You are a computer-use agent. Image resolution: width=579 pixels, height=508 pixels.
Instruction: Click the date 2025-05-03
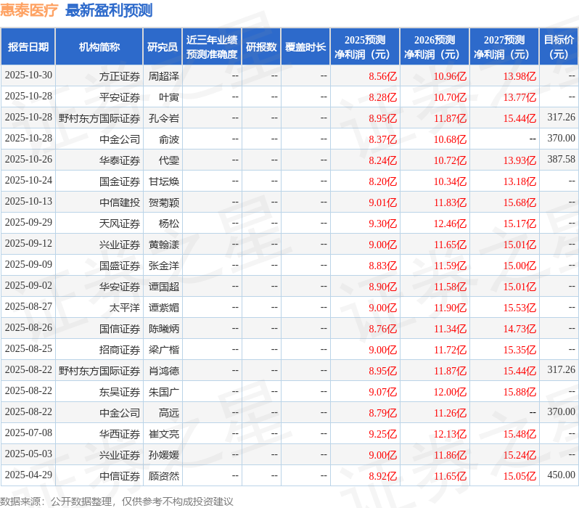(x=28, y=454)
